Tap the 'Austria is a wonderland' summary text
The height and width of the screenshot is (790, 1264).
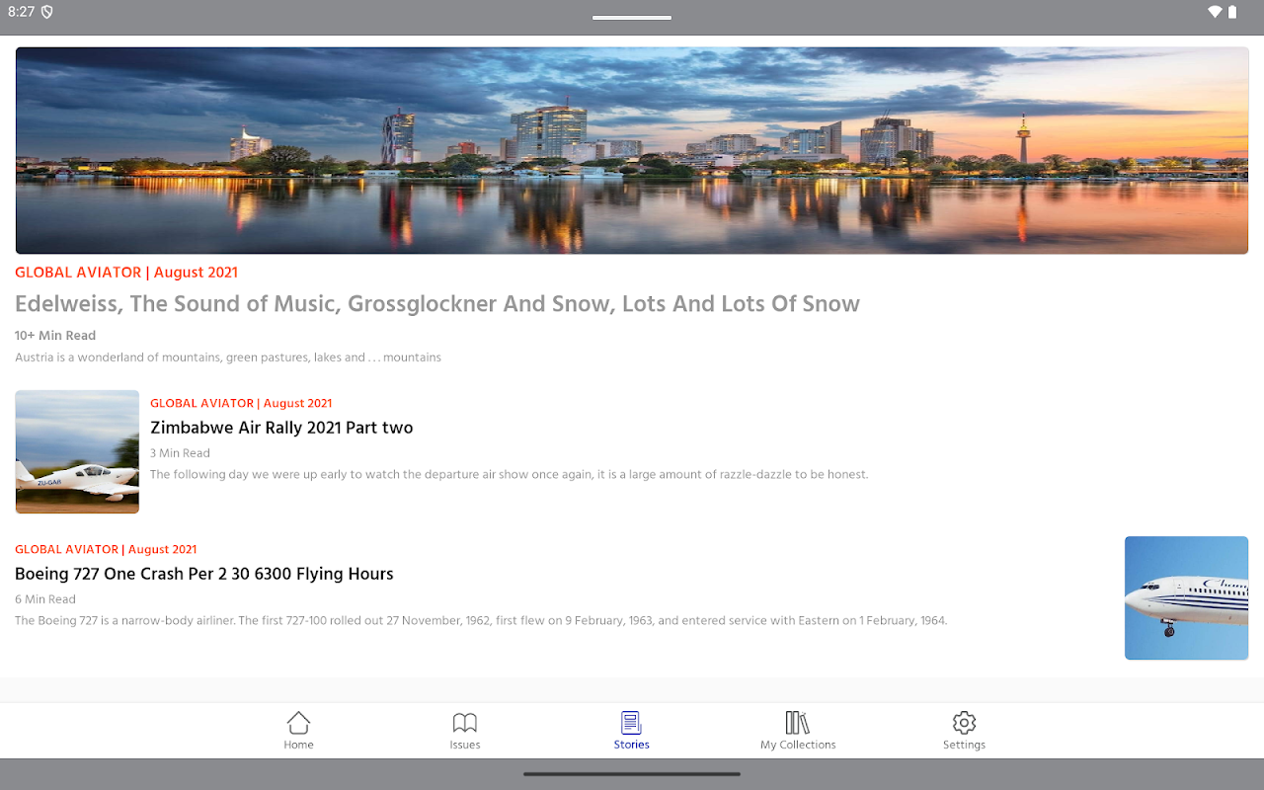228,357
